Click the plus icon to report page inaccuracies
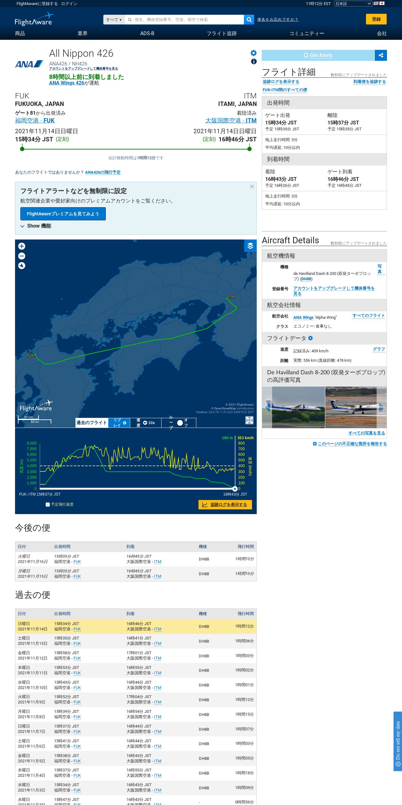The height and width of the screenshot is (805, 402). (315, 444)
